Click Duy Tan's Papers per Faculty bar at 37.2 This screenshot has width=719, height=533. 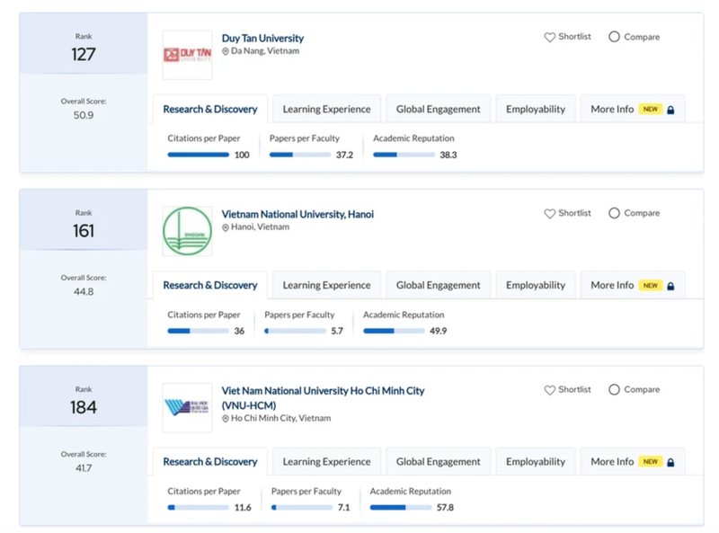pyautogui.click(x=300, y=155)
